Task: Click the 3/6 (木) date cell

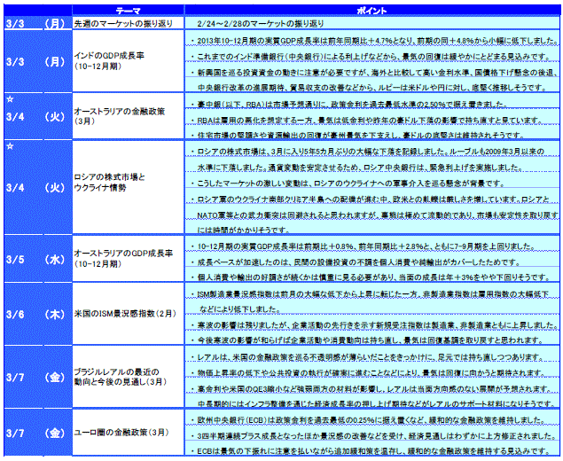Action: (x=37, y=315)
